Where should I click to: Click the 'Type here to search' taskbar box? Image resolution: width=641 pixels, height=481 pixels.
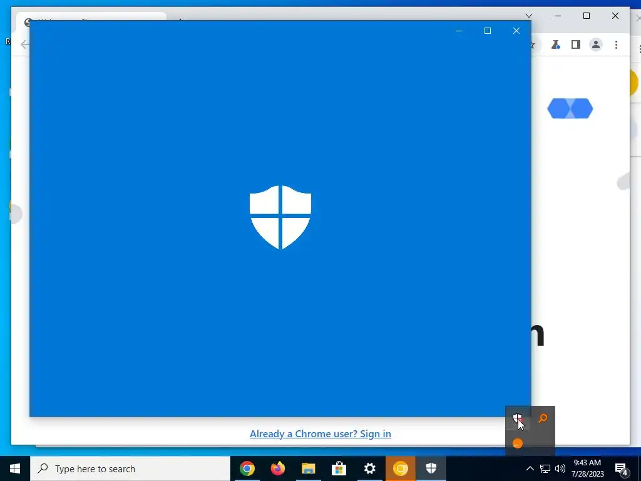[x=130, y=468]
